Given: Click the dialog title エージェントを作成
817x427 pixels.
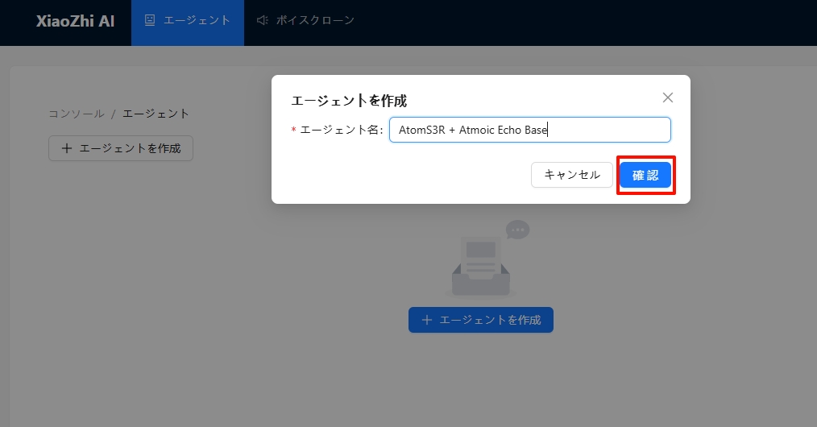Looking at the screenshot, I should [x=349, y=101].
